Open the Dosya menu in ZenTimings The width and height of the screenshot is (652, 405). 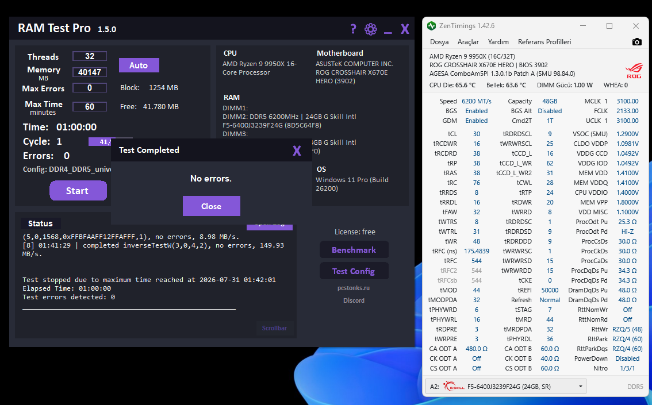pyautogui.click(x=439, y=42)
